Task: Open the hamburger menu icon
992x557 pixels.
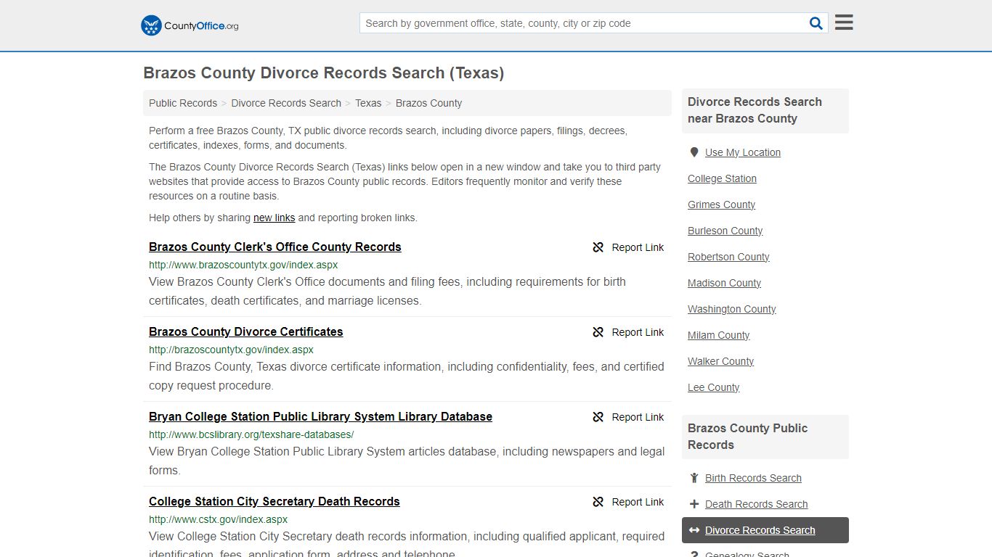Action: click(x=844, y=22)
